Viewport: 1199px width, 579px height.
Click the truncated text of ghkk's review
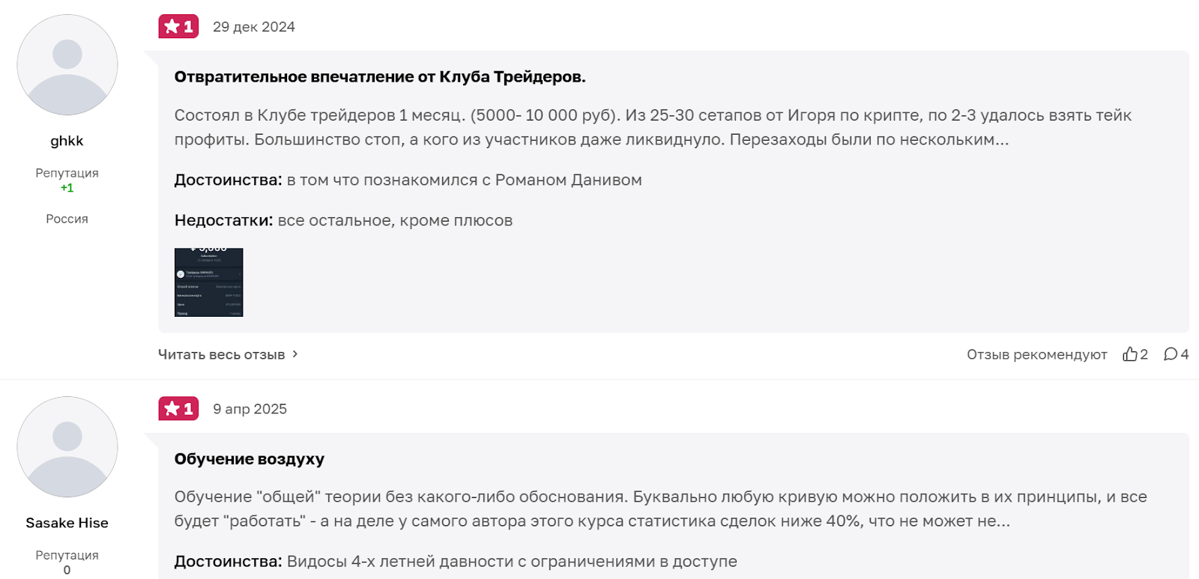[652, 127]
